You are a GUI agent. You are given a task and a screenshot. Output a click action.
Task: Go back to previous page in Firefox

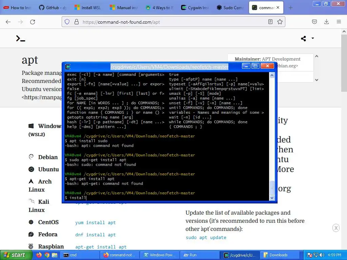pos(8,22)
